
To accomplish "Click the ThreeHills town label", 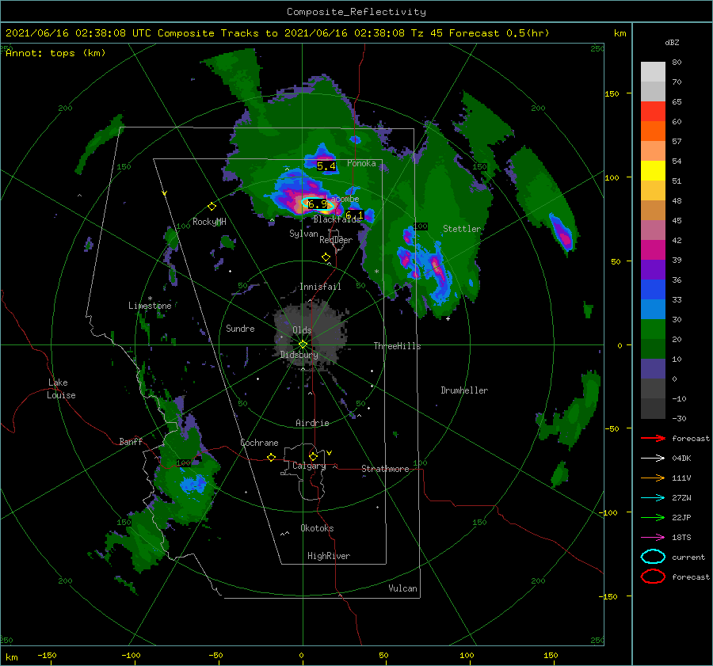I will (398, 346).
